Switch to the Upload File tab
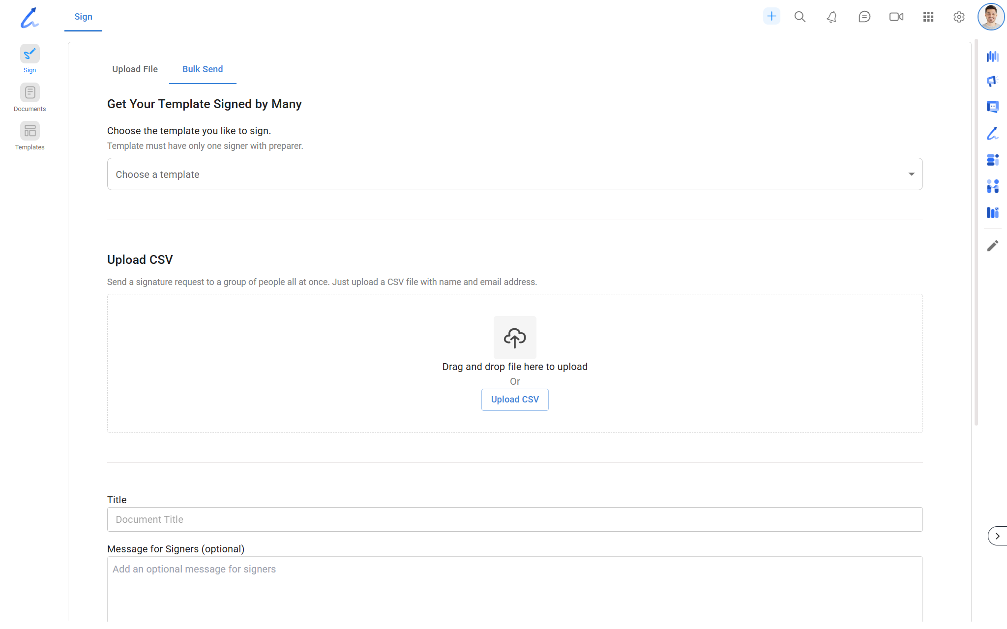Image resolution: width=1007 pixels, height=629 pixels. 135,69
